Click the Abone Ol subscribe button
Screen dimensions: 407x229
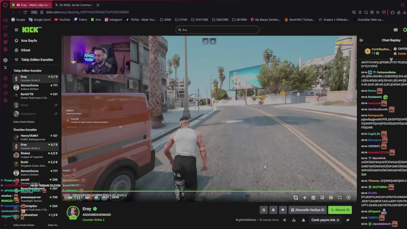[340, 210]
